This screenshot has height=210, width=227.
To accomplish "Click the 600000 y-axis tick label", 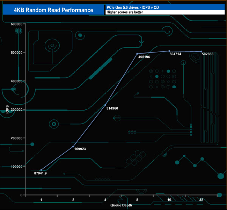I will pos(16,24).
